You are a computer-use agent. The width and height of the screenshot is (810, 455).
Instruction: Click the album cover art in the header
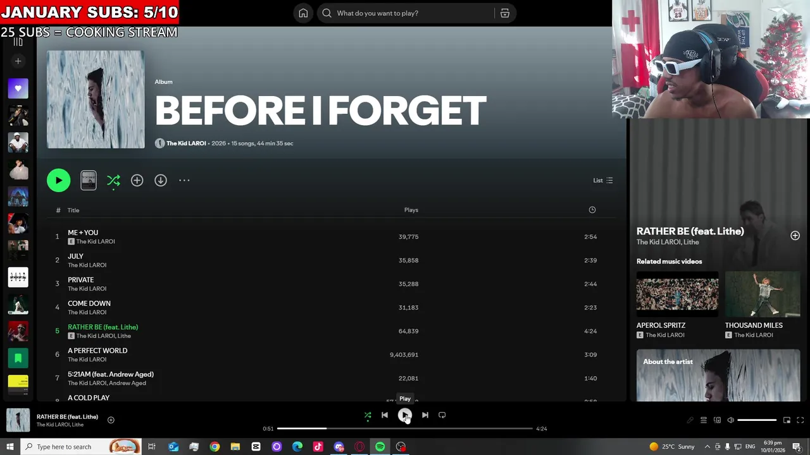pyautogui.click(x=96, y=99)
